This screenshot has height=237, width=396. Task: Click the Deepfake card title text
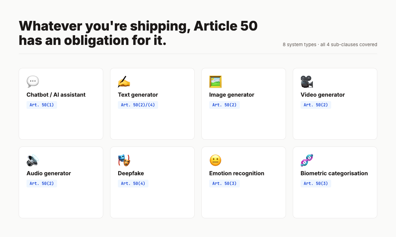pos(131,173)
